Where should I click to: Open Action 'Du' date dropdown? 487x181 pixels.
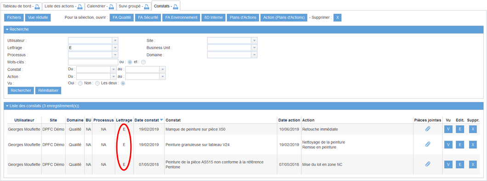click(x=113, y=76)
